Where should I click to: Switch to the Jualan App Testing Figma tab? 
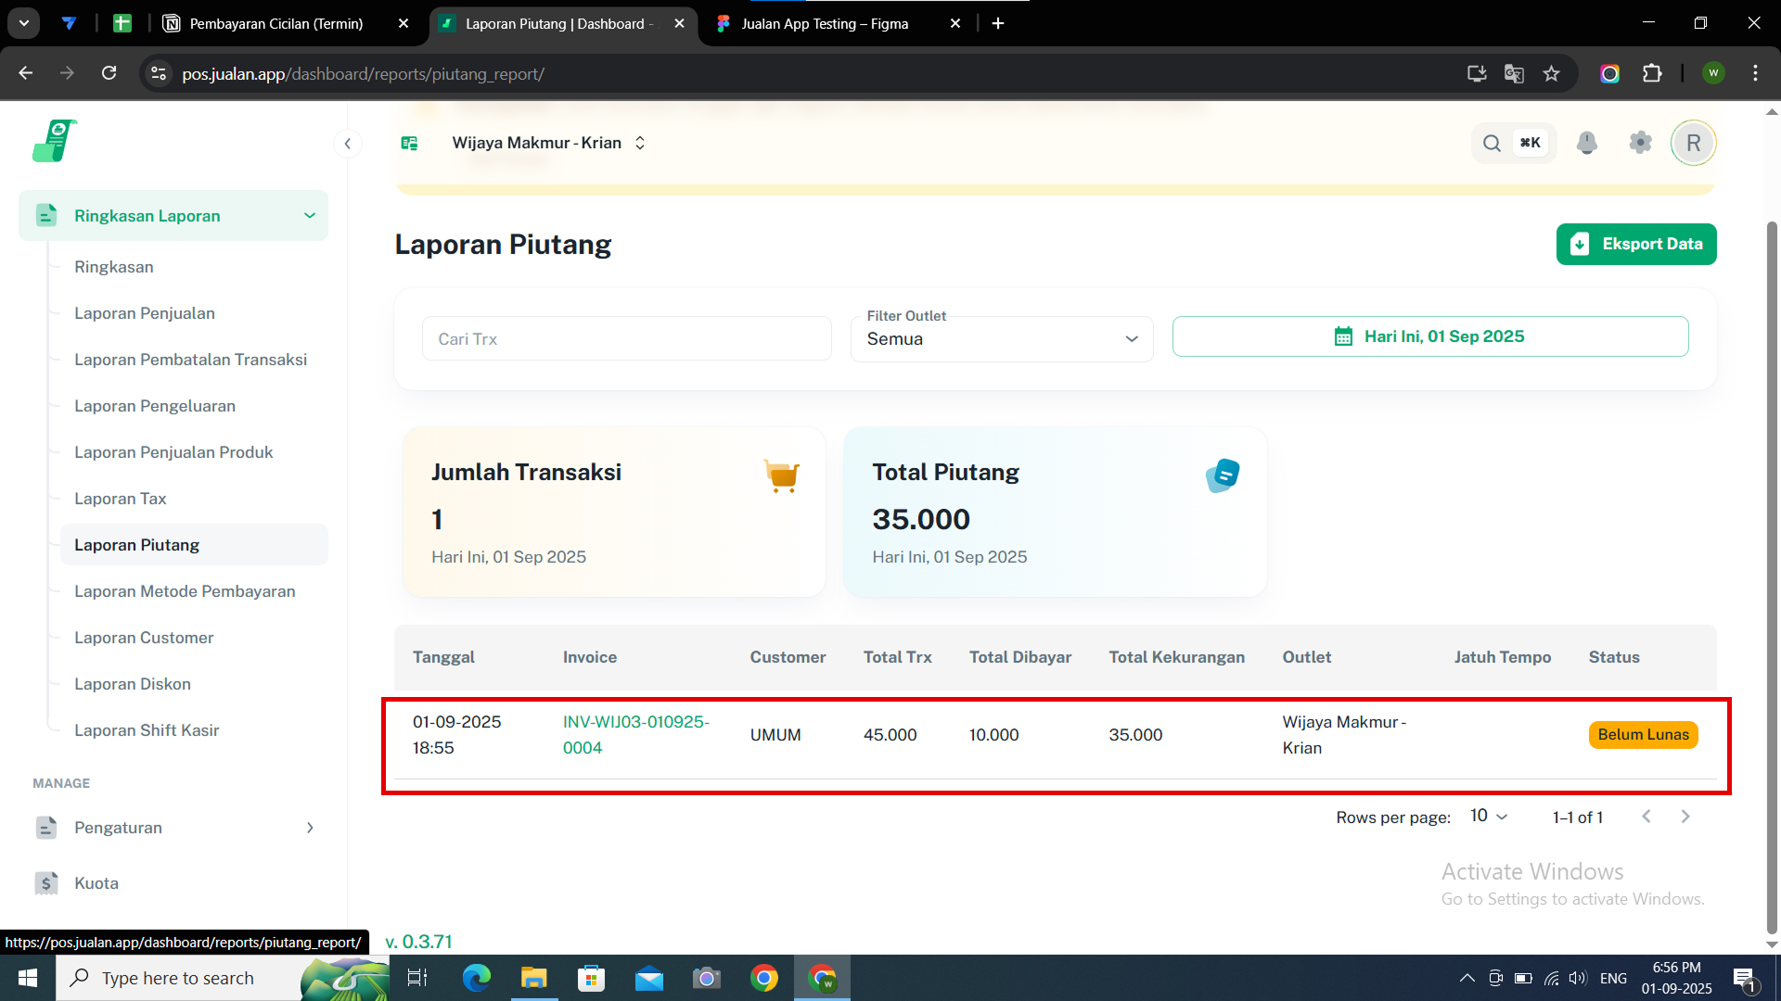(824, 23)
